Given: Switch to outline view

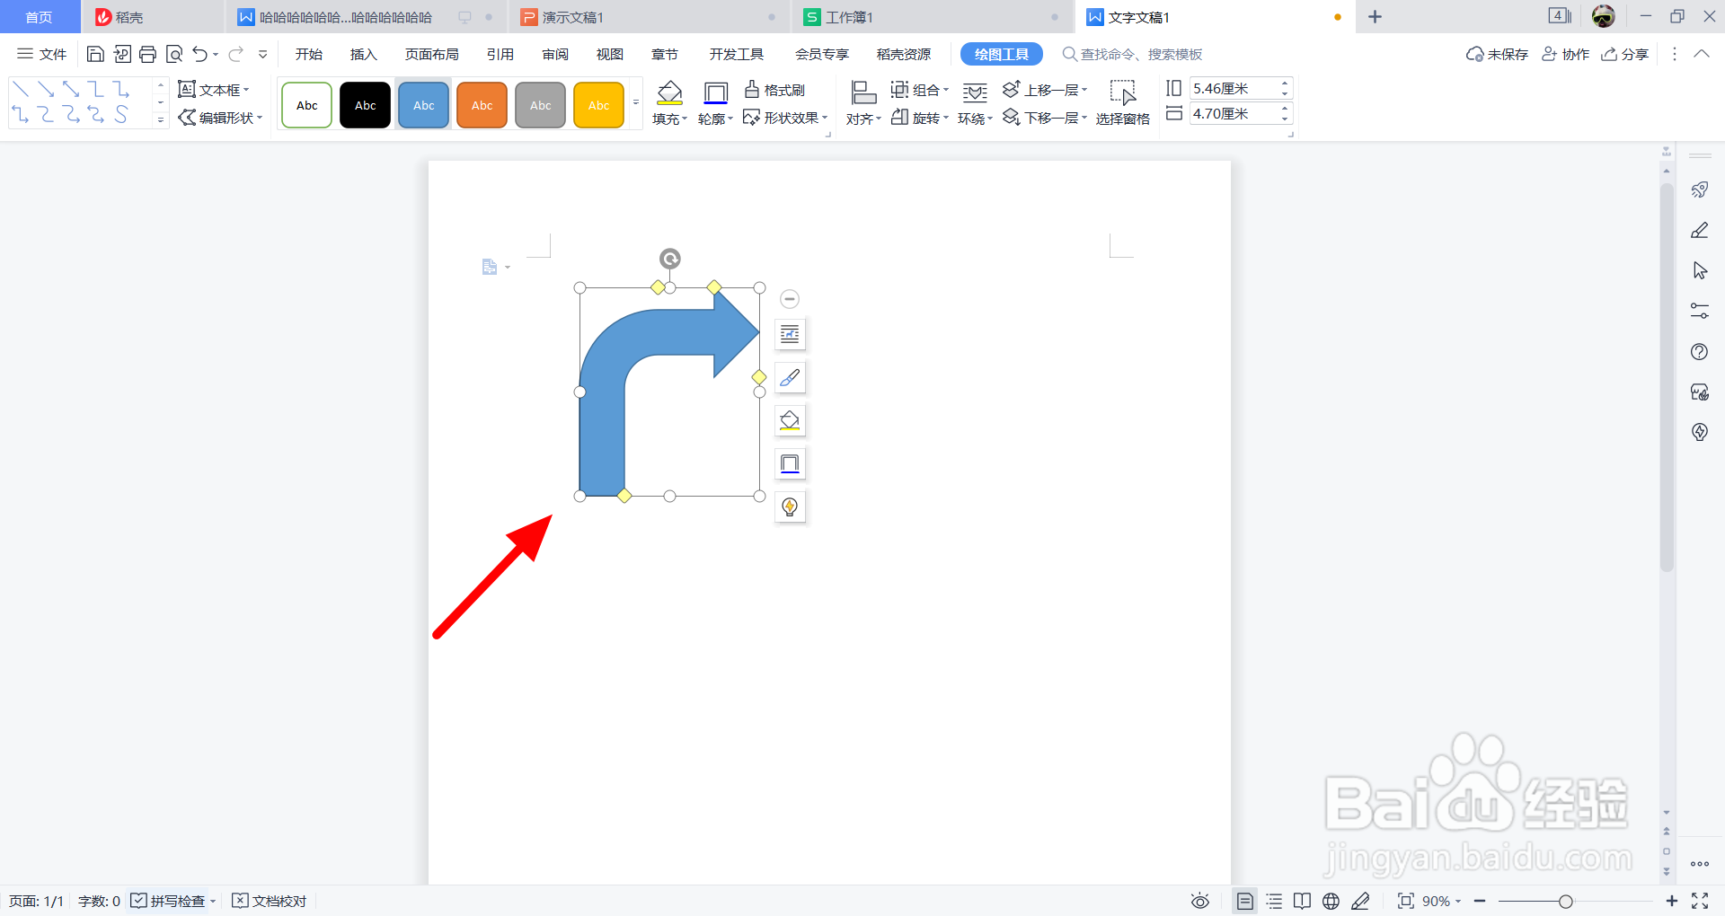Looking at the screenshot, I should (1274, 901).
